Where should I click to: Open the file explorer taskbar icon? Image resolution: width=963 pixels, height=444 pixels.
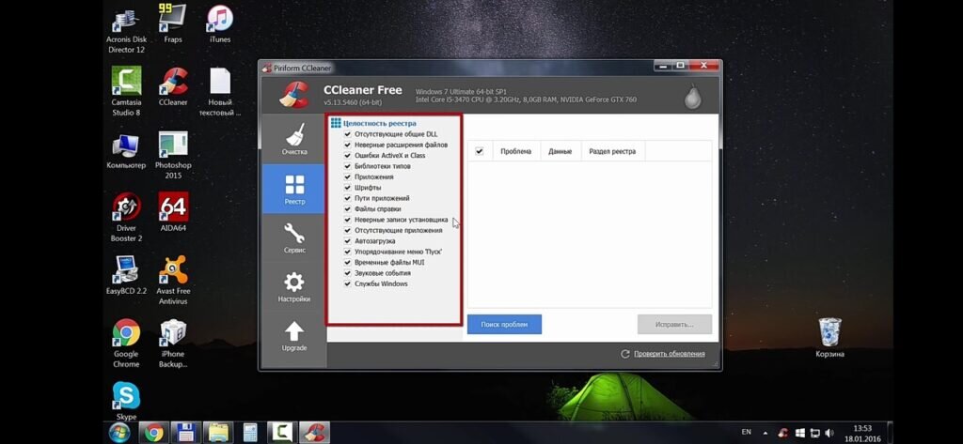[217, 433]
